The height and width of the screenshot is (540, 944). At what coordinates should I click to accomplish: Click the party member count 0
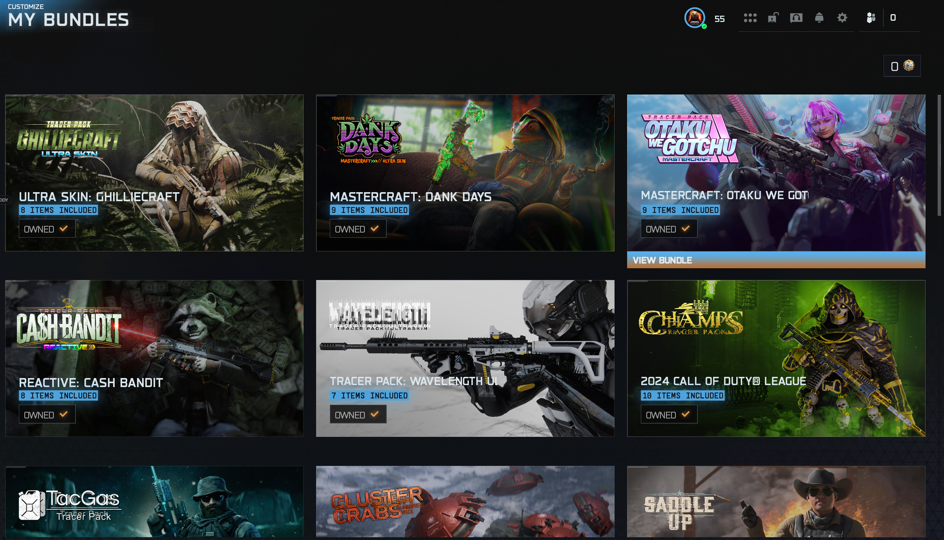tap(893, 18)
